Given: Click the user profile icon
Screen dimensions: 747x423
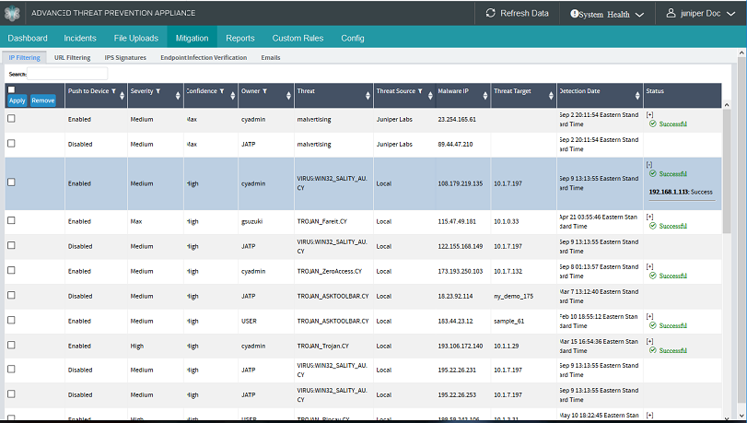Looking at the screenshot, I should coord(671,13).
